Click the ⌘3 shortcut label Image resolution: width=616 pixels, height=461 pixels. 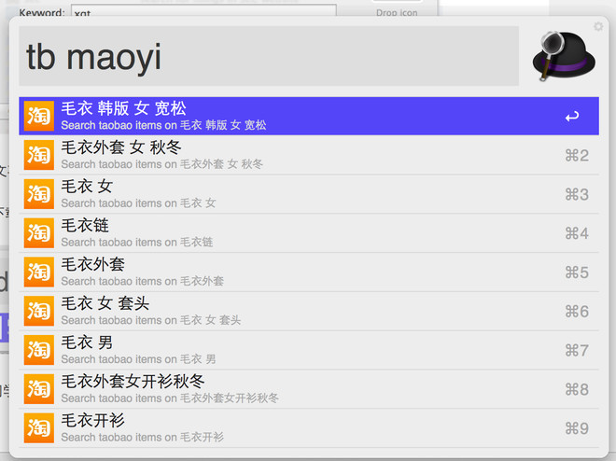coord(577,194)
